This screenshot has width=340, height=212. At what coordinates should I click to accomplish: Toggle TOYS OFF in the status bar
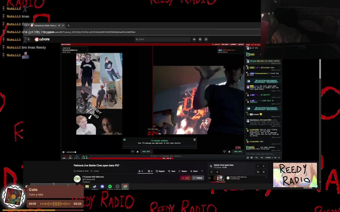tap(77, 157)
